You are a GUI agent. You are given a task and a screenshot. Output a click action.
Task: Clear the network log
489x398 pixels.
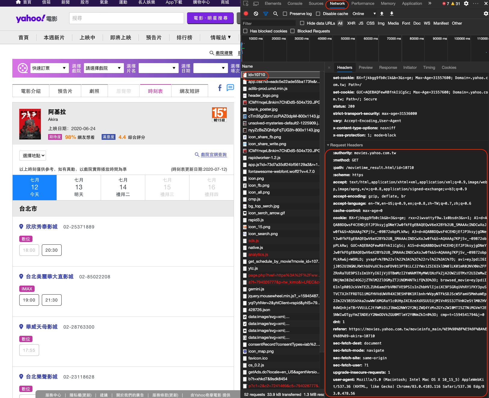(256, 14)
